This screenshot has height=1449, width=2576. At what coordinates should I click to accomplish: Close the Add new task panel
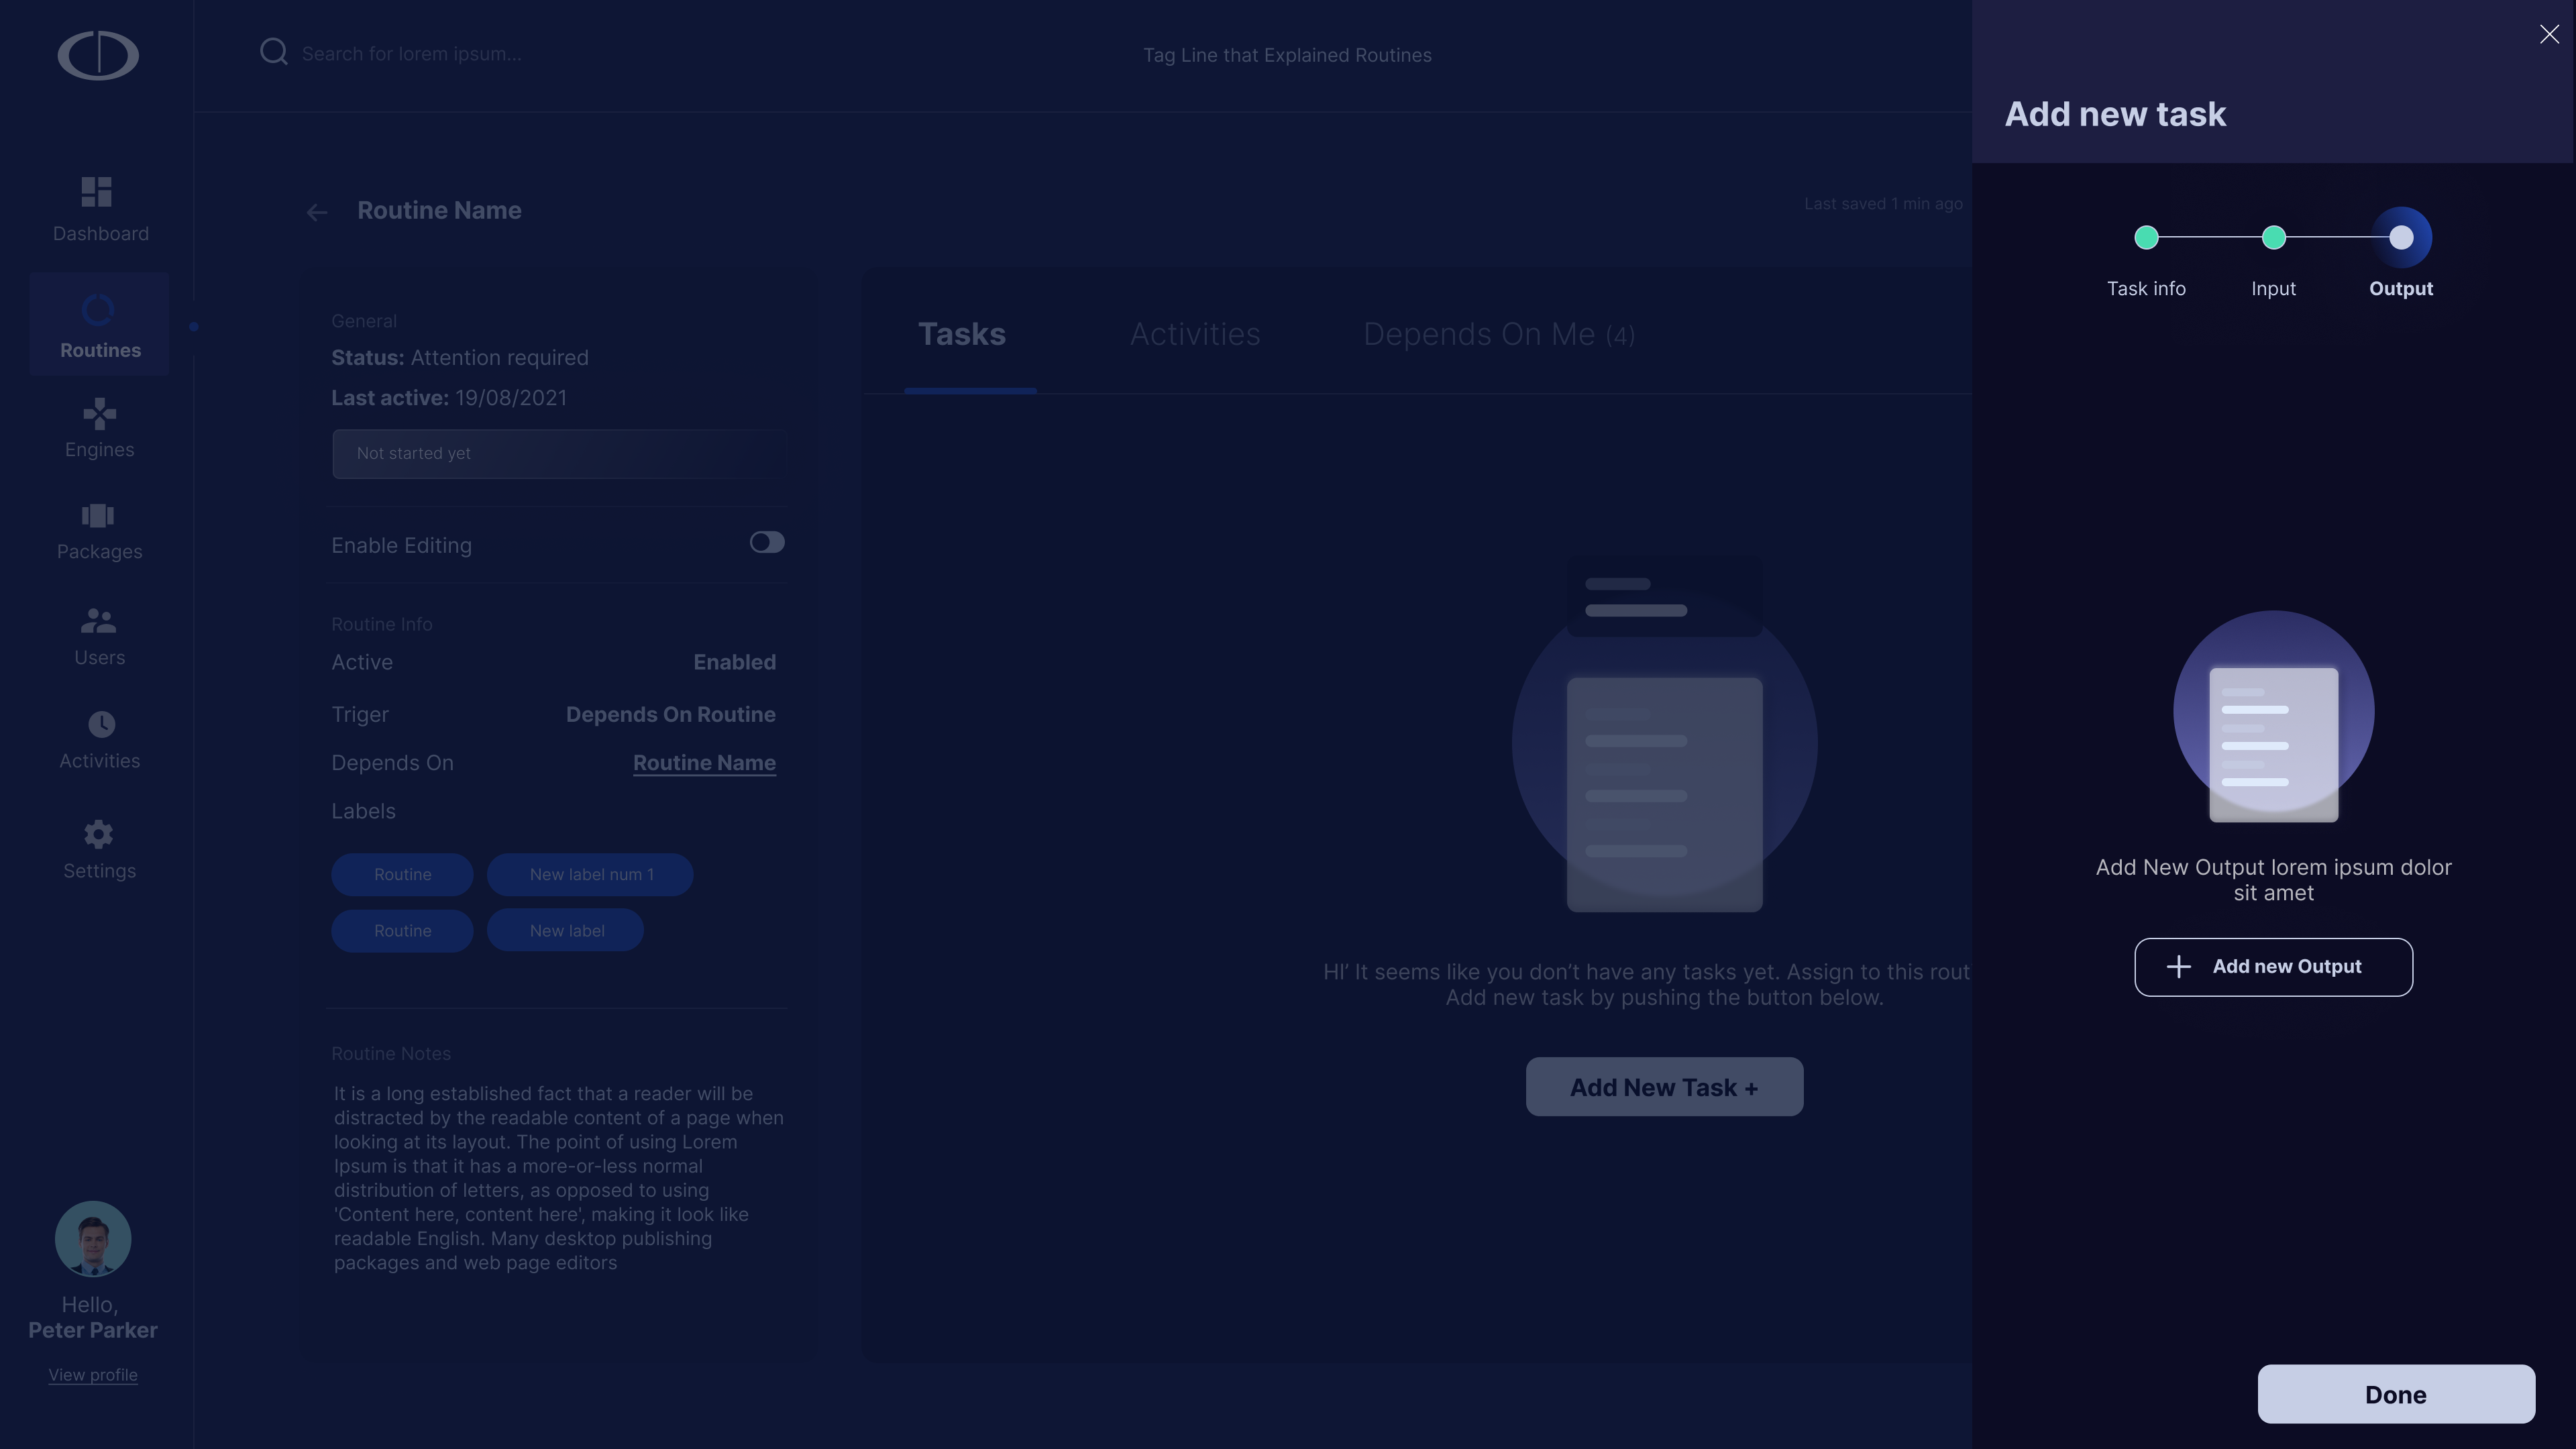point(2549,35)
